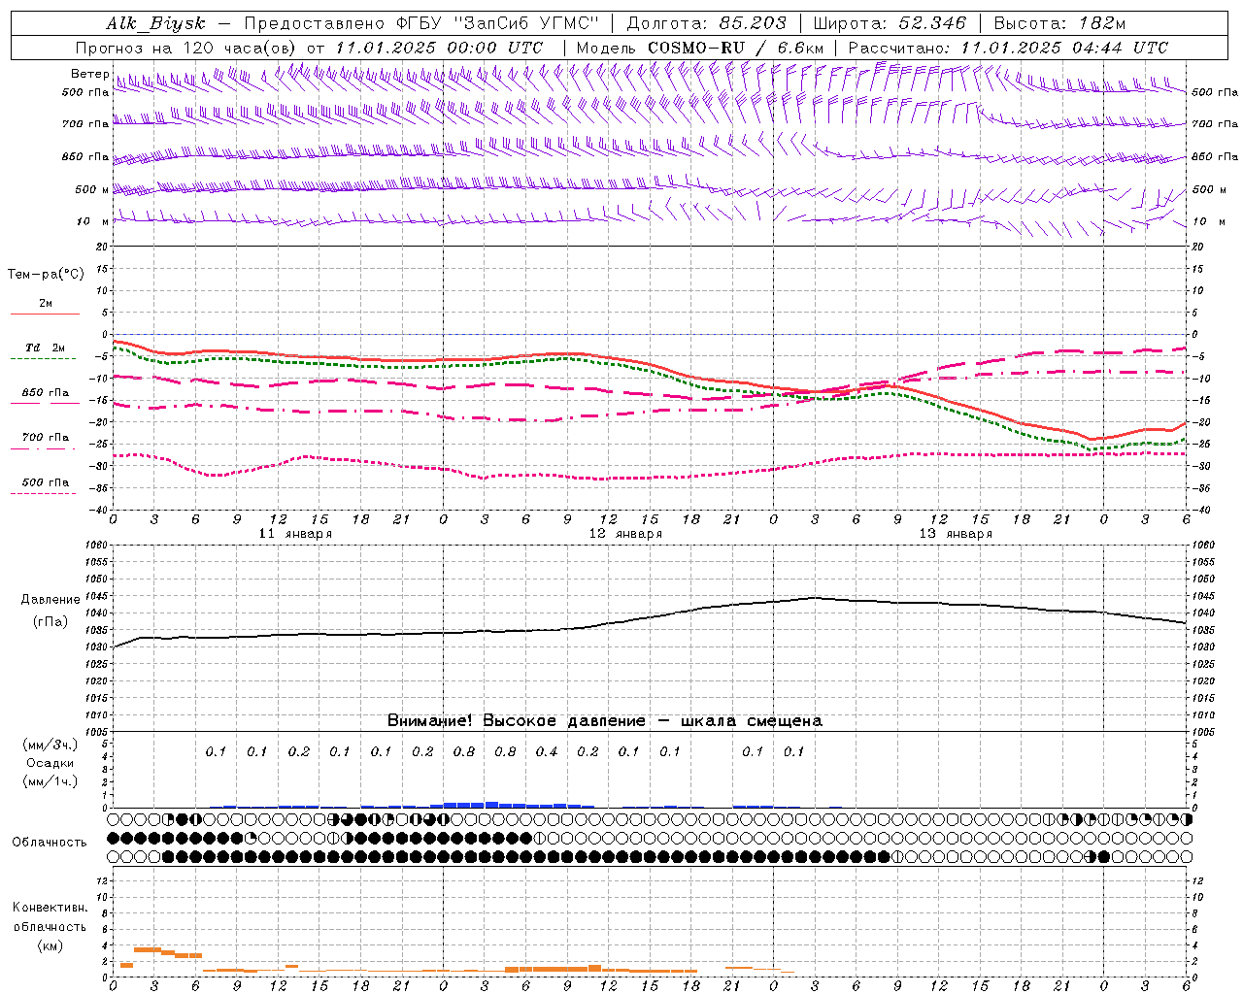Image resolution: width=1243 pixels, height=994 pixels.
Task: Click the latitude value Широта: 52.346
Action: [890, 23]
